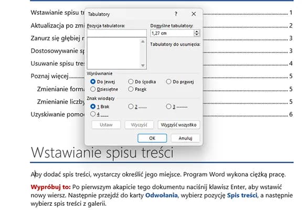This screenshot has height=210, width=307.
Task: Select Pasek alignment radio button
Action: click(x=131, y=89)
